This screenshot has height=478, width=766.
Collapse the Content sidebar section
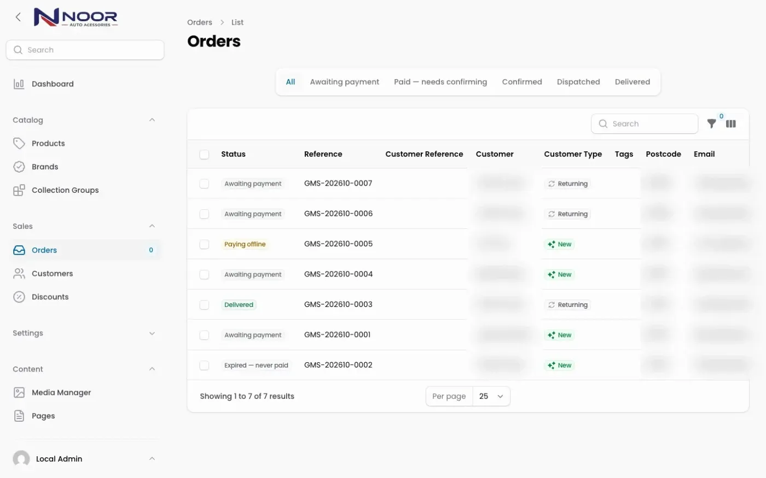click(152, 369)
